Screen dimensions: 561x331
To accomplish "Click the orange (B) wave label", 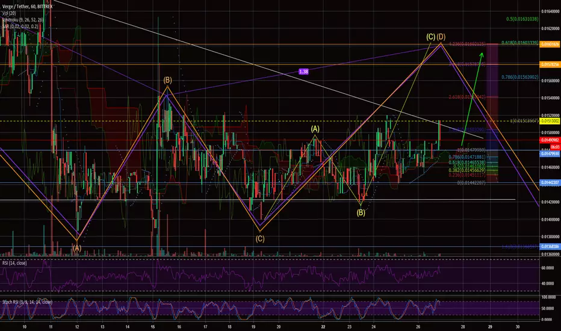I will (167, 79).
